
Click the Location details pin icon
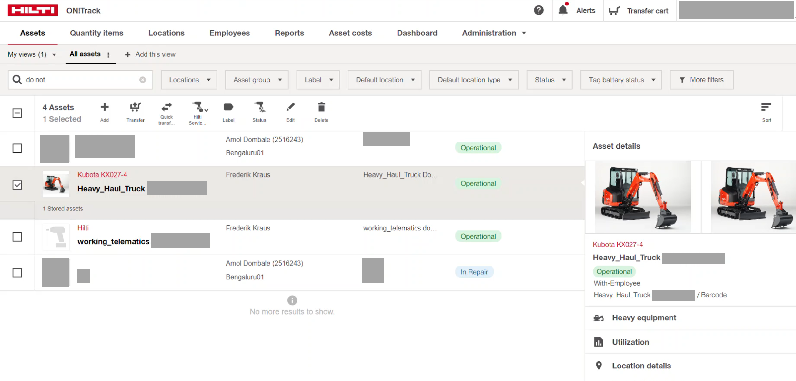(x=599, y=366)
